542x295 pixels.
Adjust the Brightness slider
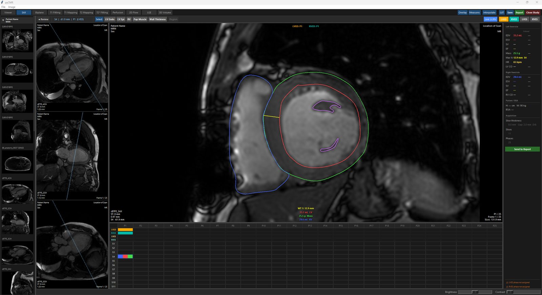pyautogui.click(x=475, y=292)
